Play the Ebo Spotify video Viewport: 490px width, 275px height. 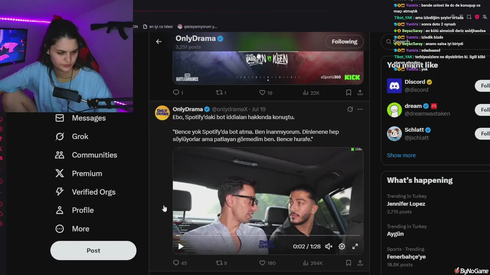(x=181, y=246)
